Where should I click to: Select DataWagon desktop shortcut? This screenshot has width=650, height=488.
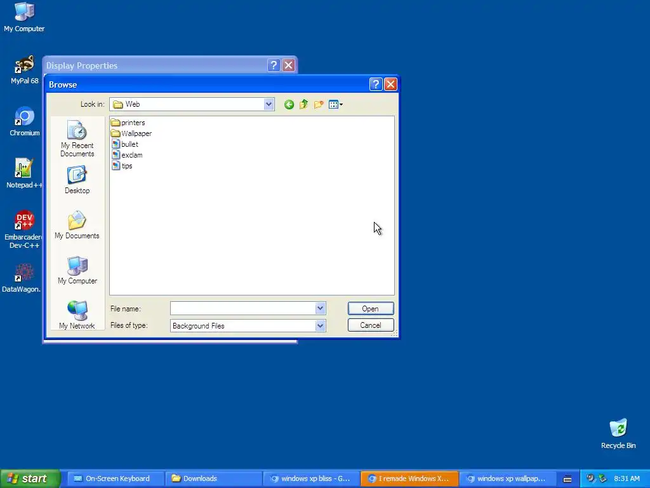[x=22, y=278]
